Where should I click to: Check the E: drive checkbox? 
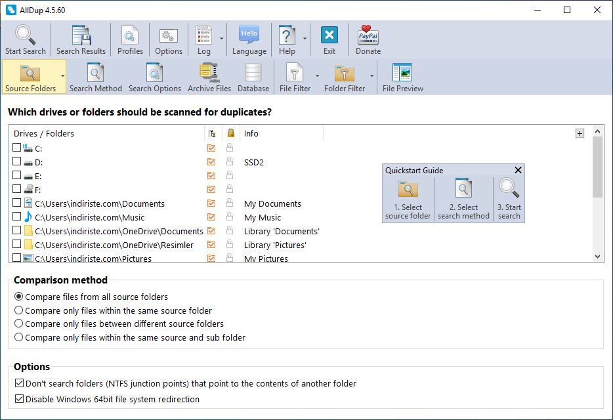[x=16, y=175]
